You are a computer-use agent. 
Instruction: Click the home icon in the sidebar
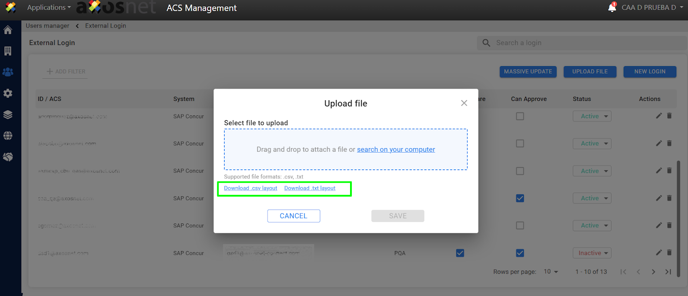[8, 30]
